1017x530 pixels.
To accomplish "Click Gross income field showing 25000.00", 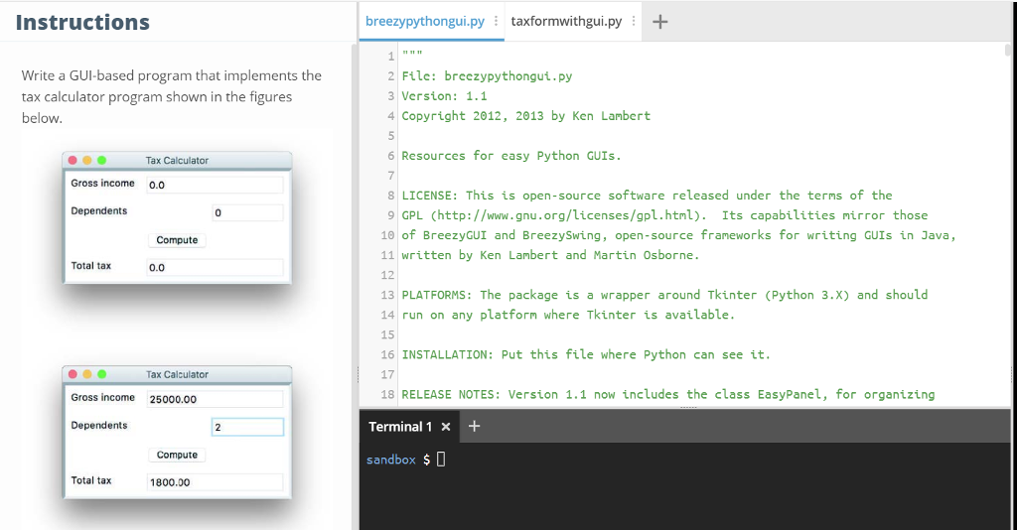I will click(215, 399).
